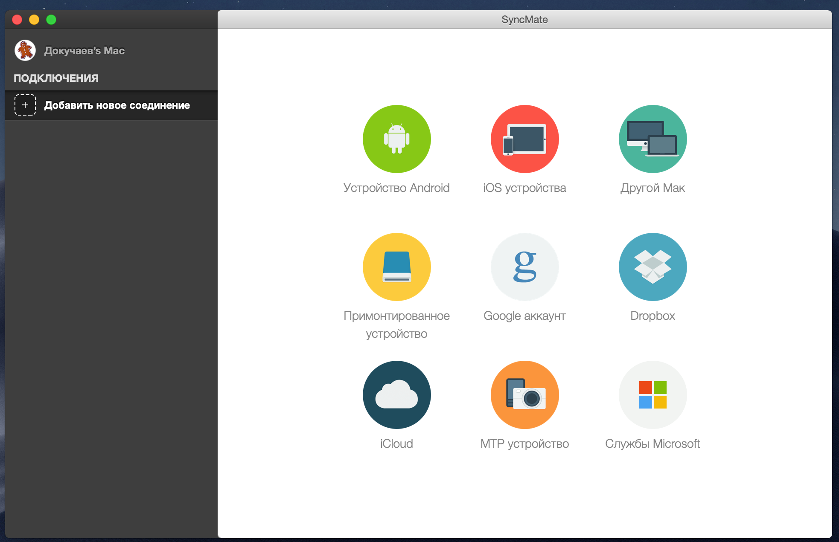
Task: Click the dashed plus icon in sidebar
Action: (25, 105)
